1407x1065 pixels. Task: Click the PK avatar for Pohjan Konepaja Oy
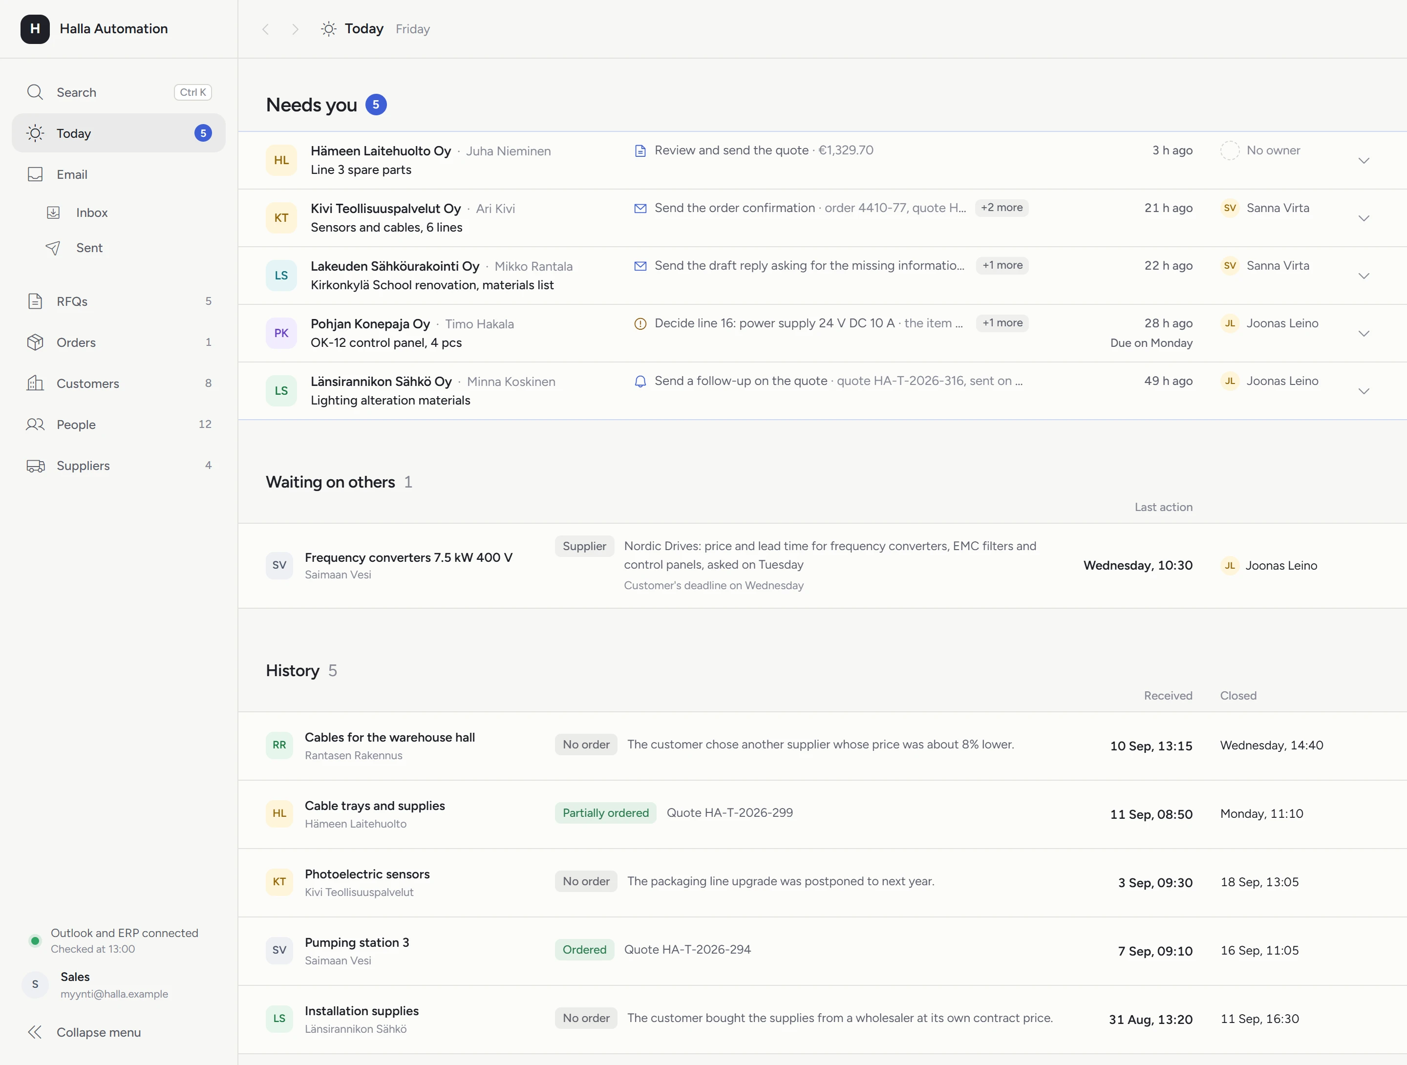coord(281,333)
